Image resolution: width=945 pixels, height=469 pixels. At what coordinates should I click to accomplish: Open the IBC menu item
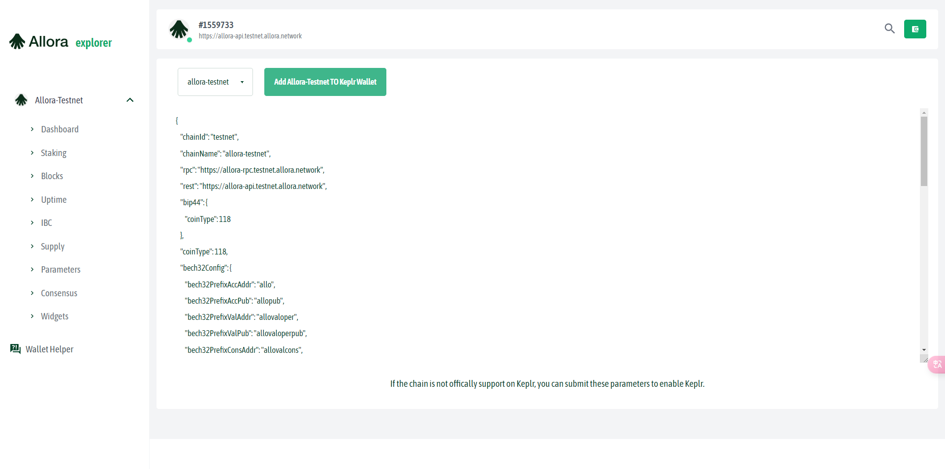[x=46, y=222]
